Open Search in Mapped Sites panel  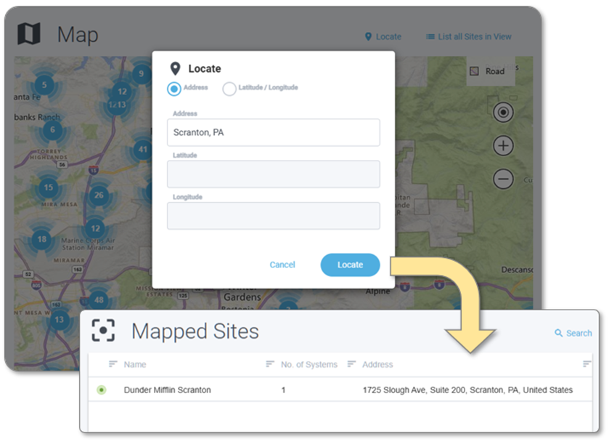573,333
